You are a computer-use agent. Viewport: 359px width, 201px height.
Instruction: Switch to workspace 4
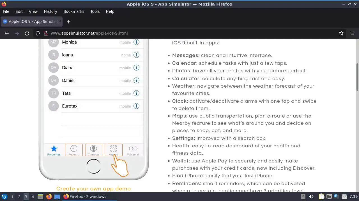pyautogui.click(x=33, y=197)
